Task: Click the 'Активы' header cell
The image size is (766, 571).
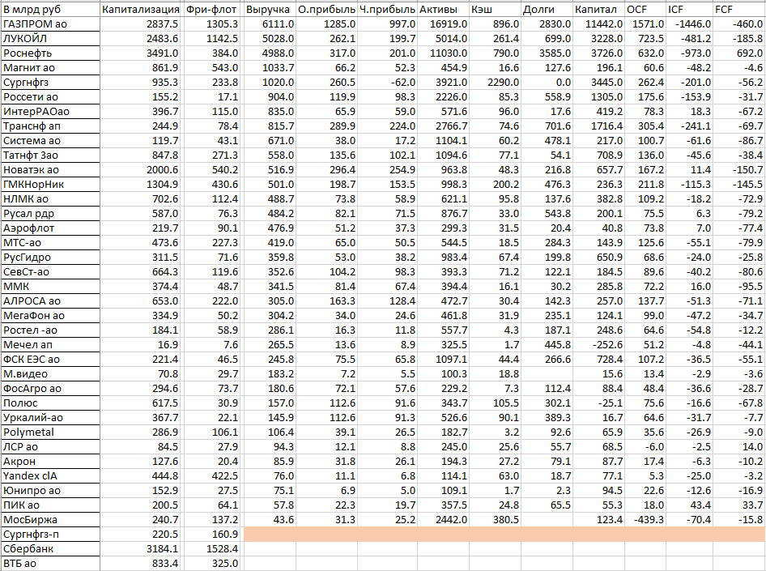Action: click(443, 9)
